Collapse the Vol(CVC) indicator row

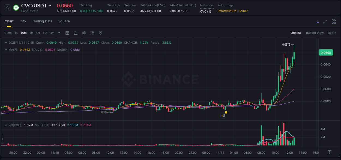click(6, 125)
